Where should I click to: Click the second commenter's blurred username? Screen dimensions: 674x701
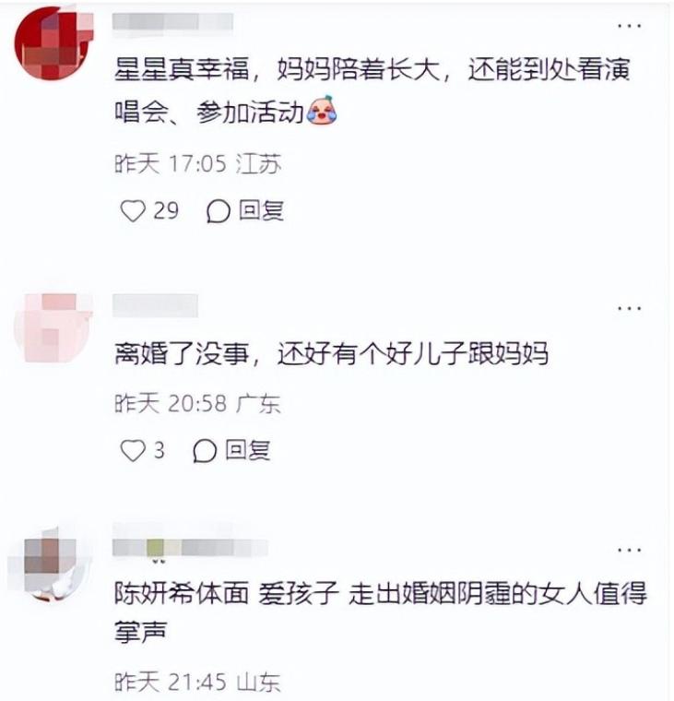click(x=155, y=305)
